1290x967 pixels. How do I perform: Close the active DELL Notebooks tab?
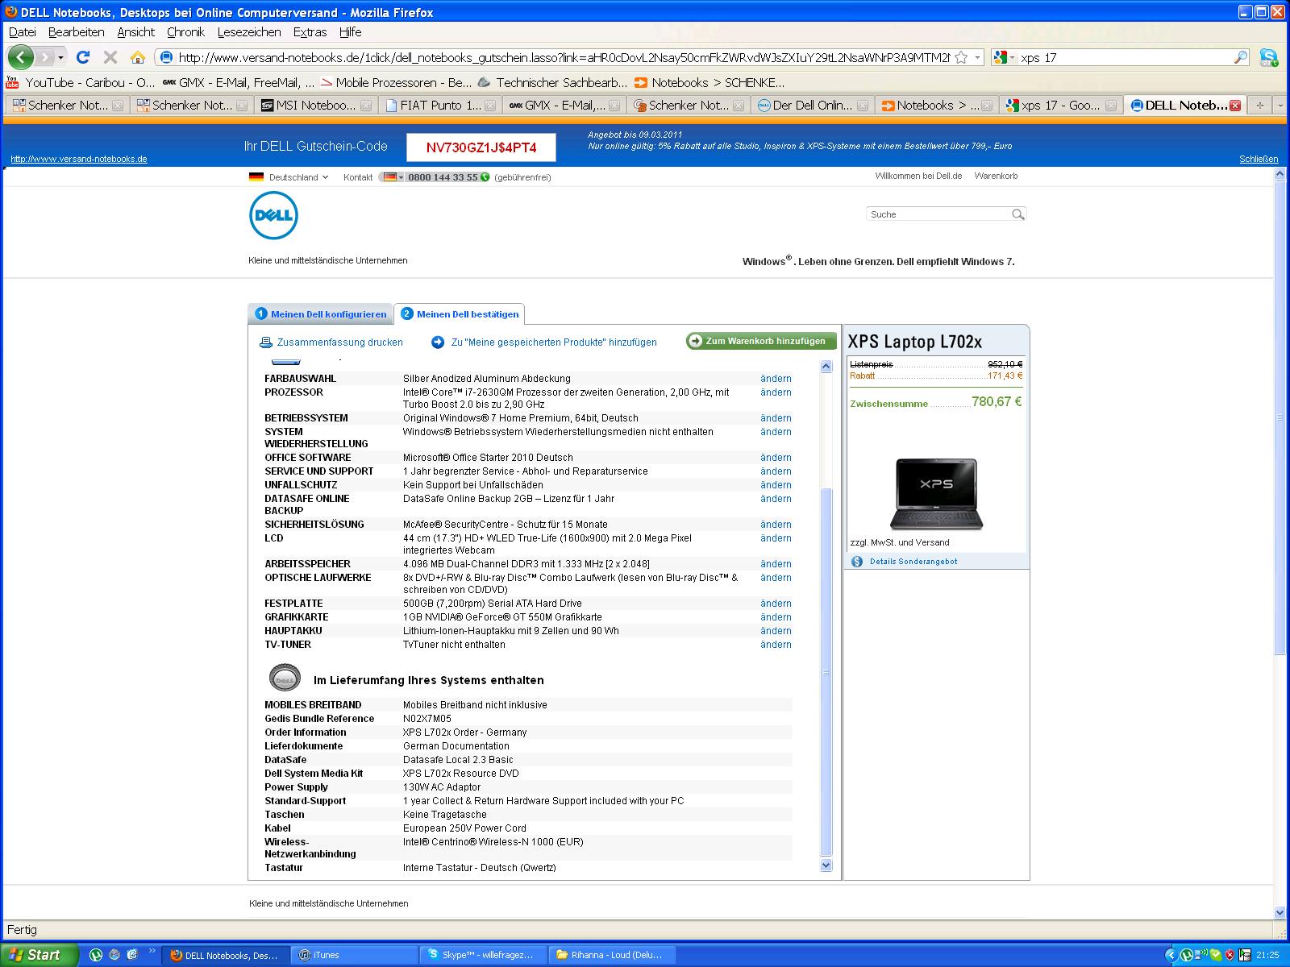coord(1235,106)
